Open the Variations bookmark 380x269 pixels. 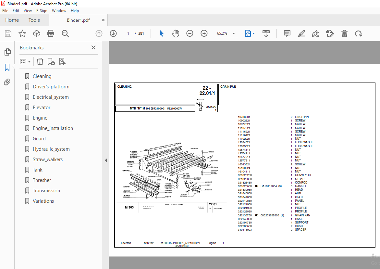(43, 201)
